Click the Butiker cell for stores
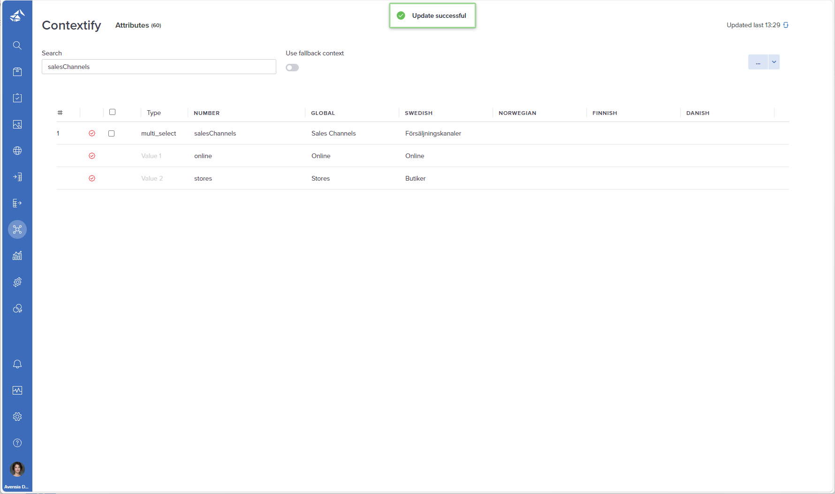This screenshot has width=835, height=494. 415,178
